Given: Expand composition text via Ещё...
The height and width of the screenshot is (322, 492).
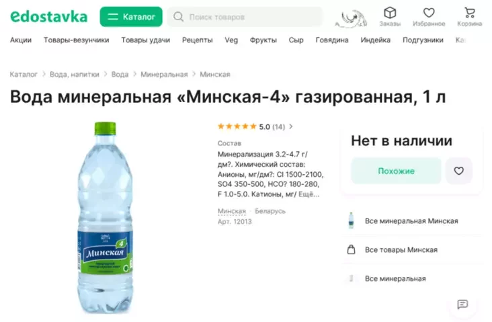Looking at the screenshot, I should (309, 194).
